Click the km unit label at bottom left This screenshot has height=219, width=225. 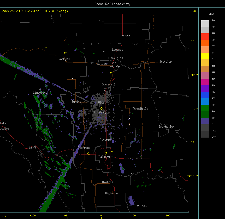4,216
